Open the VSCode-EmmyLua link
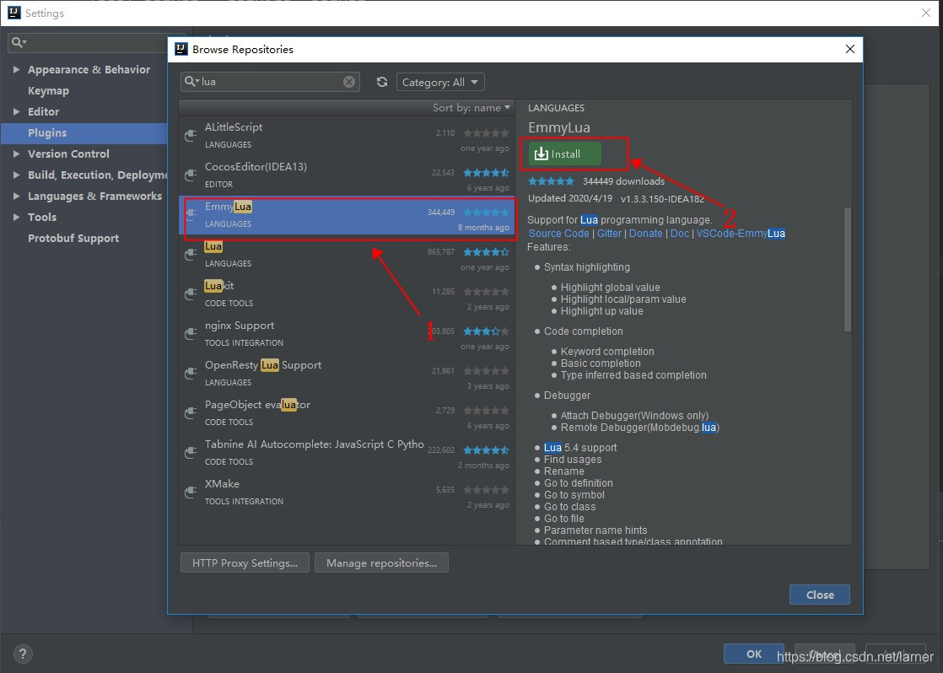This screenshot has width=943, height=673. 741,234
